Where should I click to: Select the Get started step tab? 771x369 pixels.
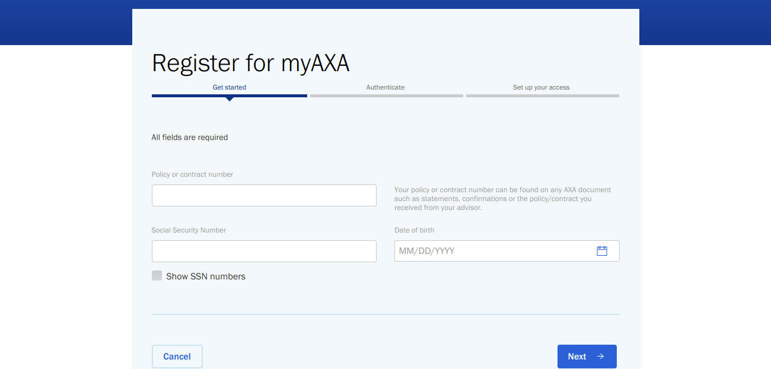point(230,87)
